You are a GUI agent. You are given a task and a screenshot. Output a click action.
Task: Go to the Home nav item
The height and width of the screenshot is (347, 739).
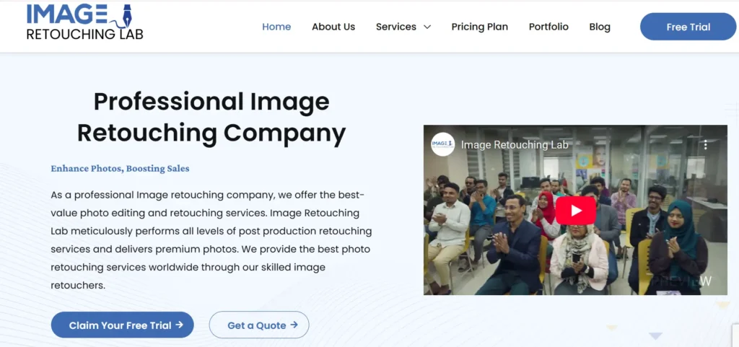click(276, 27)
